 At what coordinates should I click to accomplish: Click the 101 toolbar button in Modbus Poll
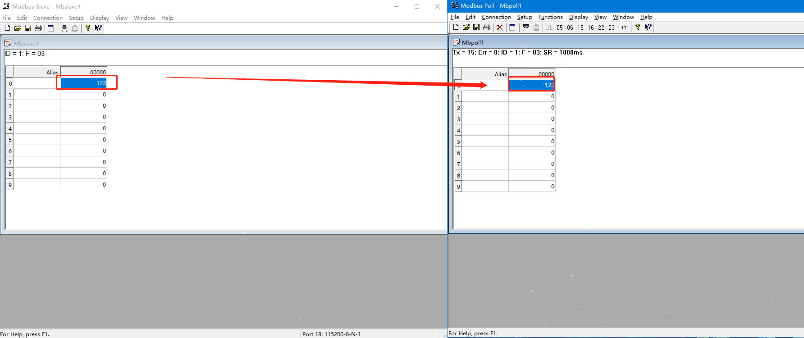coord(625,27)
